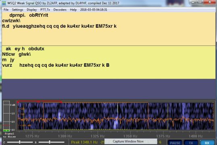Click the C slider handle
This screenshot has width=217, height=145.
pos(20,142)
